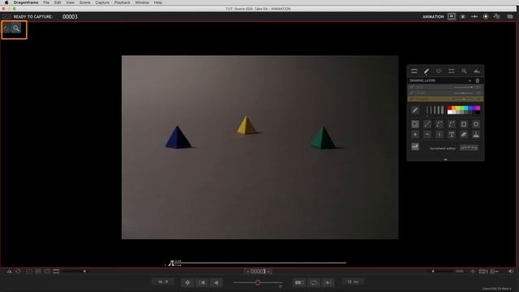Switch to the drawing pencil tab
The width and height of the screenshot is (519, 292).
pos(427,71)
